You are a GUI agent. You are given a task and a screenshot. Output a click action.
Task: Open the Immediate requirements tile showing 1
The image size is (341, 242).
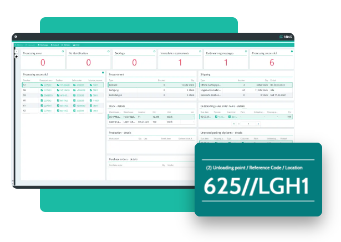180,59
